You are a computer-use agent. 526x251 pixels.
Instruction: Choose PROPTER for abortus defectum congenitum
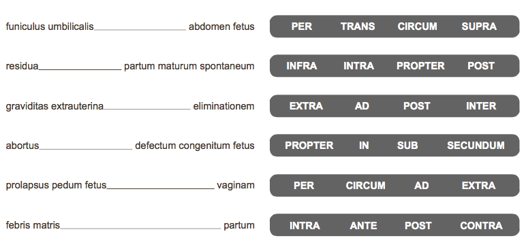click(309, 146)
